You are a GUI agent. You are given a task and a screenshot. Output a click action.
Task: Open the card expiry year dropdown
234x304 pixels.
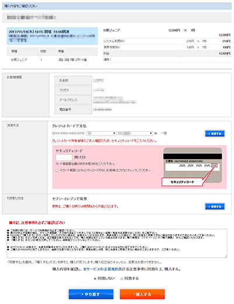click(x=135, y=133)
